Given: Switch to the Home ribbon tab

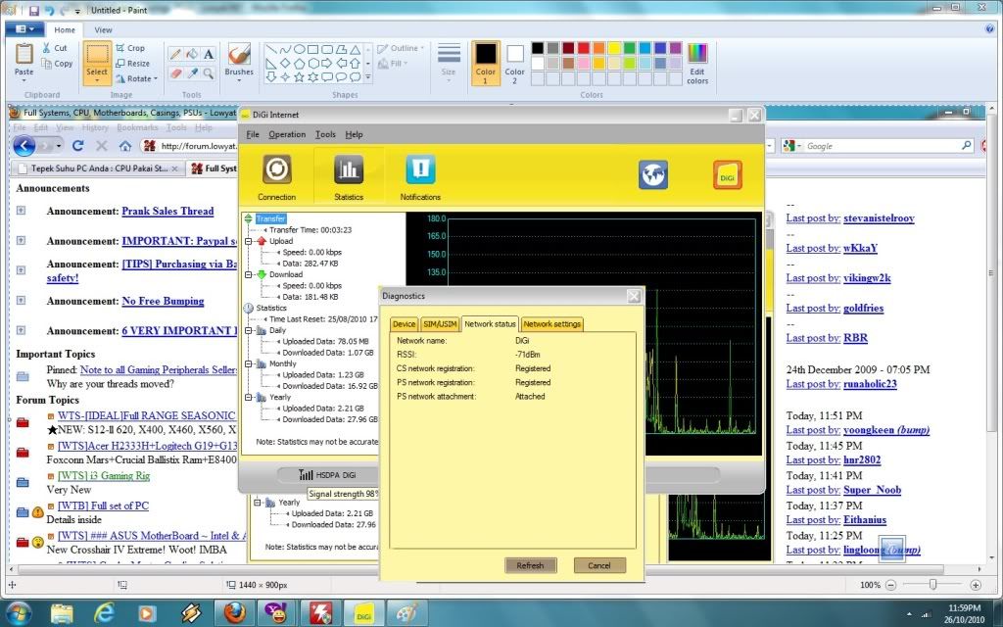Looking at the screenshot, I should pos(64,29).
